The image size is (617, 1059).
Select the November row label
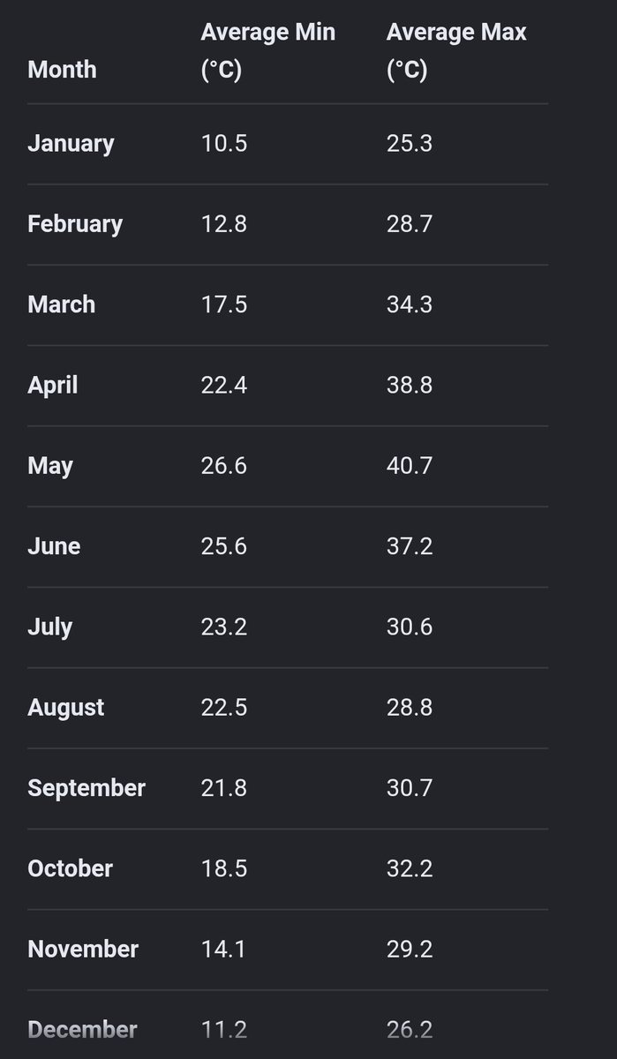click(x=83, y=950)
